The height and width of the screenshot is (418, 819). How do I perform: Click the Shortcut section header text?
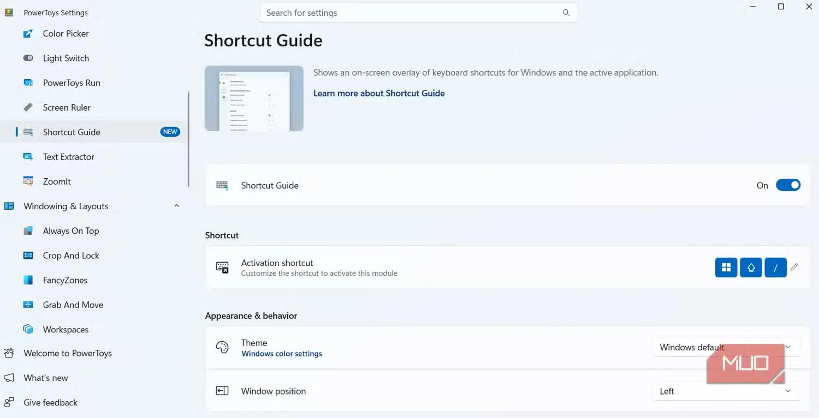click(x=222, y=235)
